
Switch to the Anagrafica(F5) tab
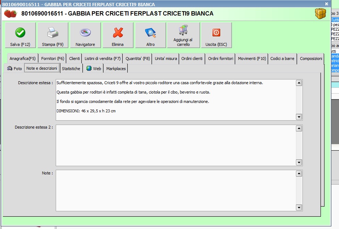click(22, 59)
